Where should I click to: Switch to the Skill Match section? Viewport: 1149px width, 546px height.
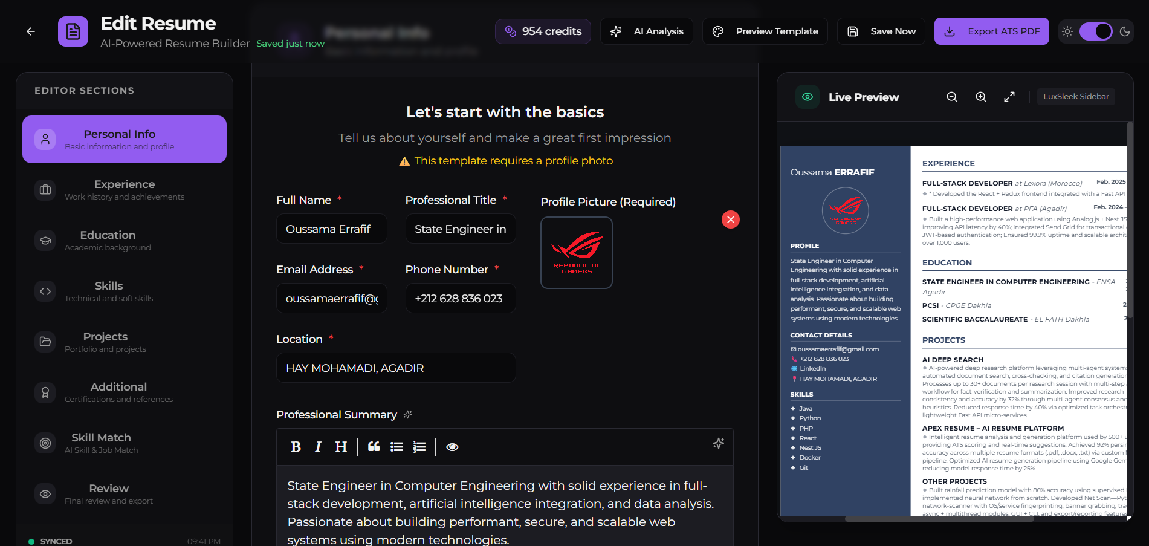(124, 443)
